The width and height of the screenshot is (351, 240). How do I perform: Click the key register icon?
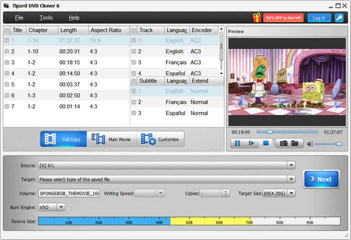pyautogui.click(x=339, y=18)
